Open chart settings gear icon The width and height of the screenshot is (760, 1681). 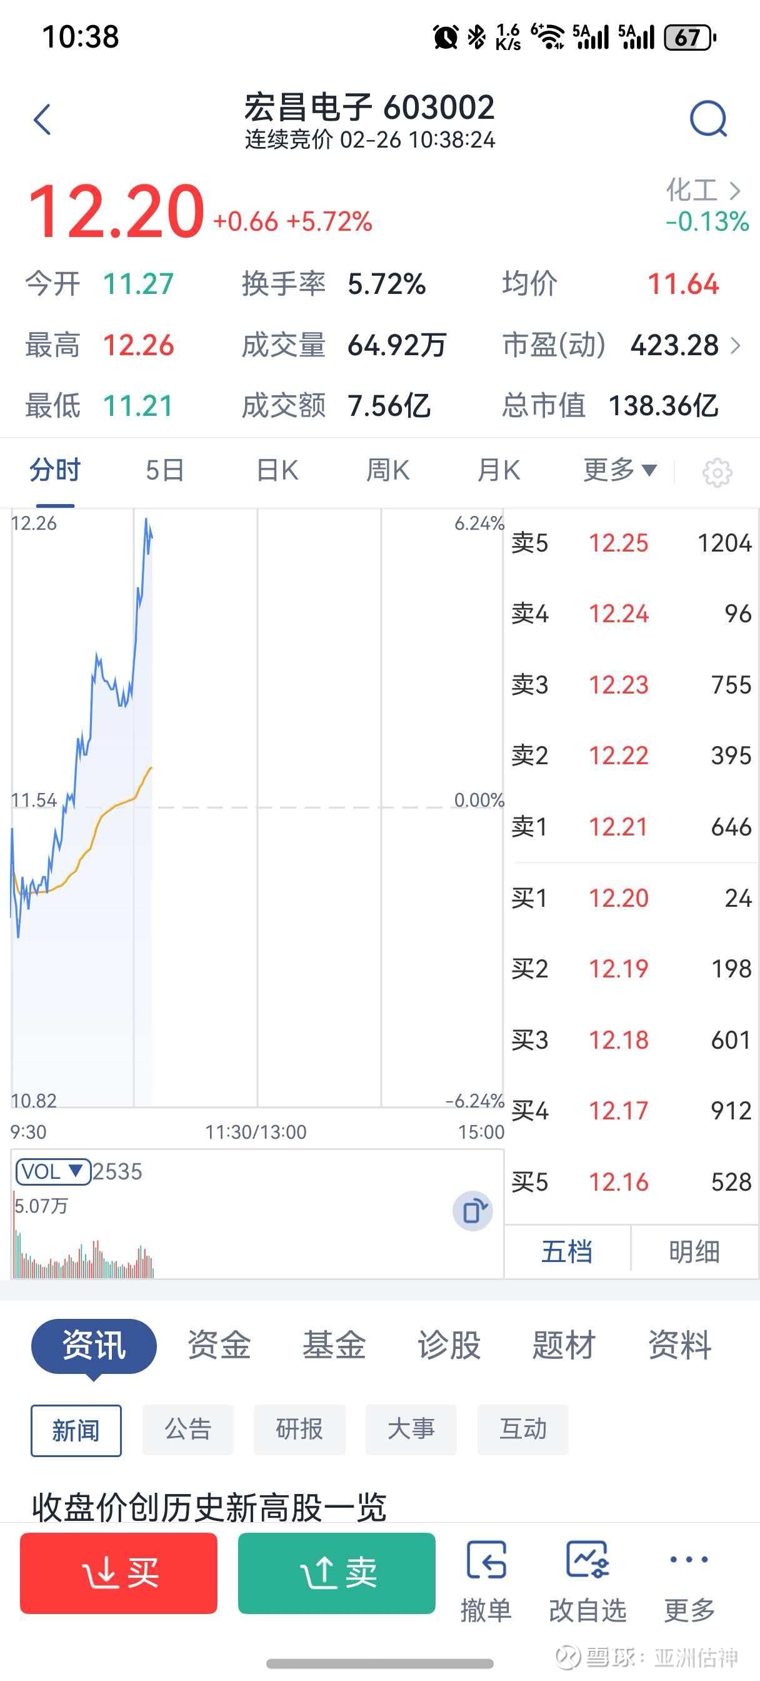tap(716, 472)
